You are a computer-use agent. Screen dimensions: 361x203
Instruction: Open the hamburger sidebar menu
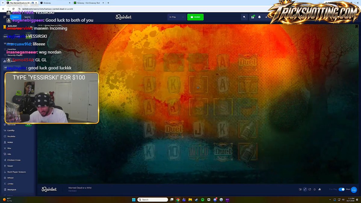pyautogui.click(x=5, y=17)
